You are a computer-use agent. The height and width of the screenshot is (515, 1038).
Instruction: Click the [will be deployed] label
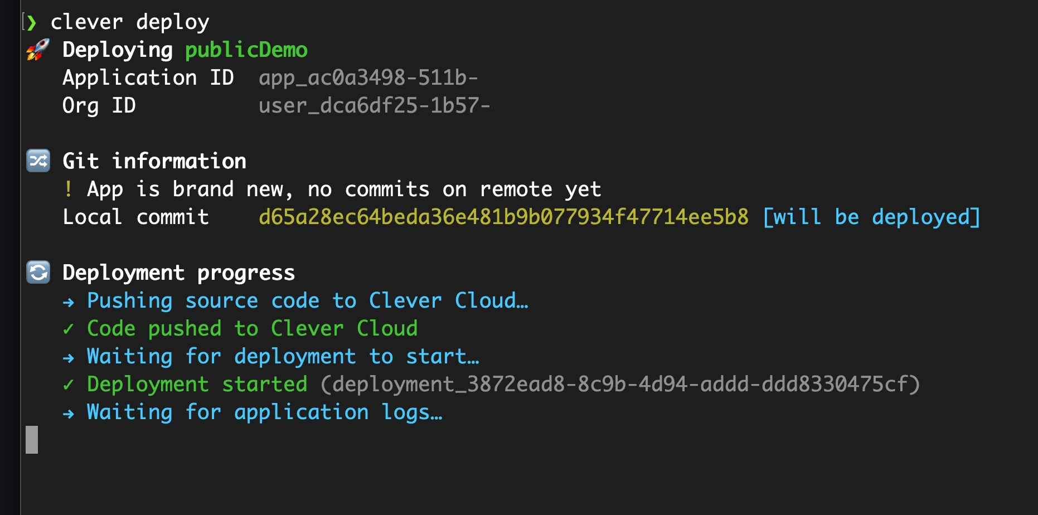click(871, 217)
